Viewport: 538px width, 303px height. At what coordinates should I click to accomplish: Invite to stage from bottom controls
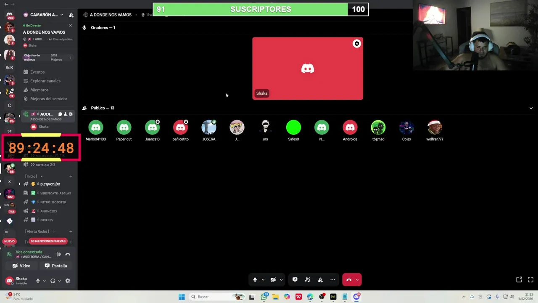(x=320, y=280)
